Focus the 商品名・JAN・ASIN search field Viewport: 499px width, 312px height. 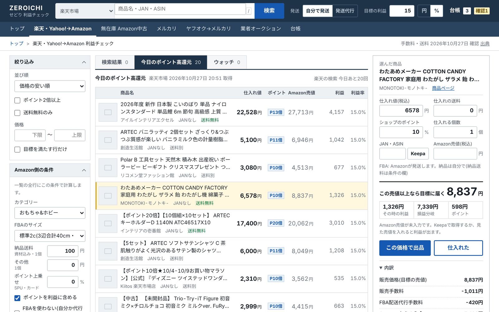pyautogui.click(x=180, y=9)
